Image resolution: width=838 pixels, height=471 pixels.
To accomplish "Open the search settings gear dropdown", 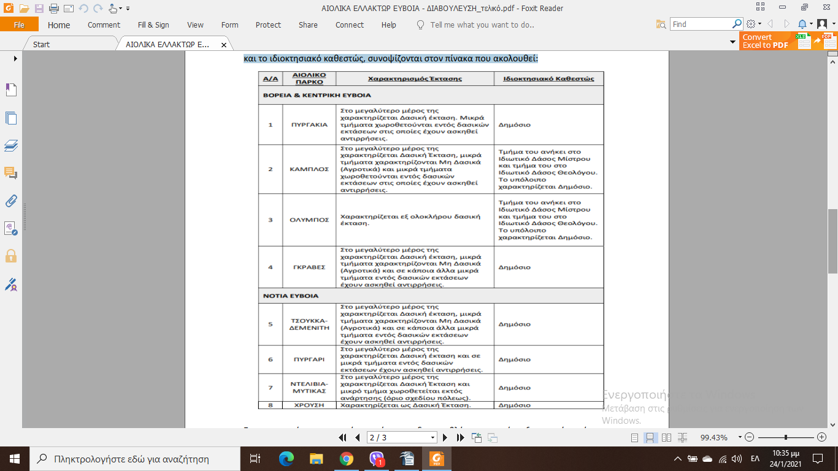I will [x=755, y=24].
